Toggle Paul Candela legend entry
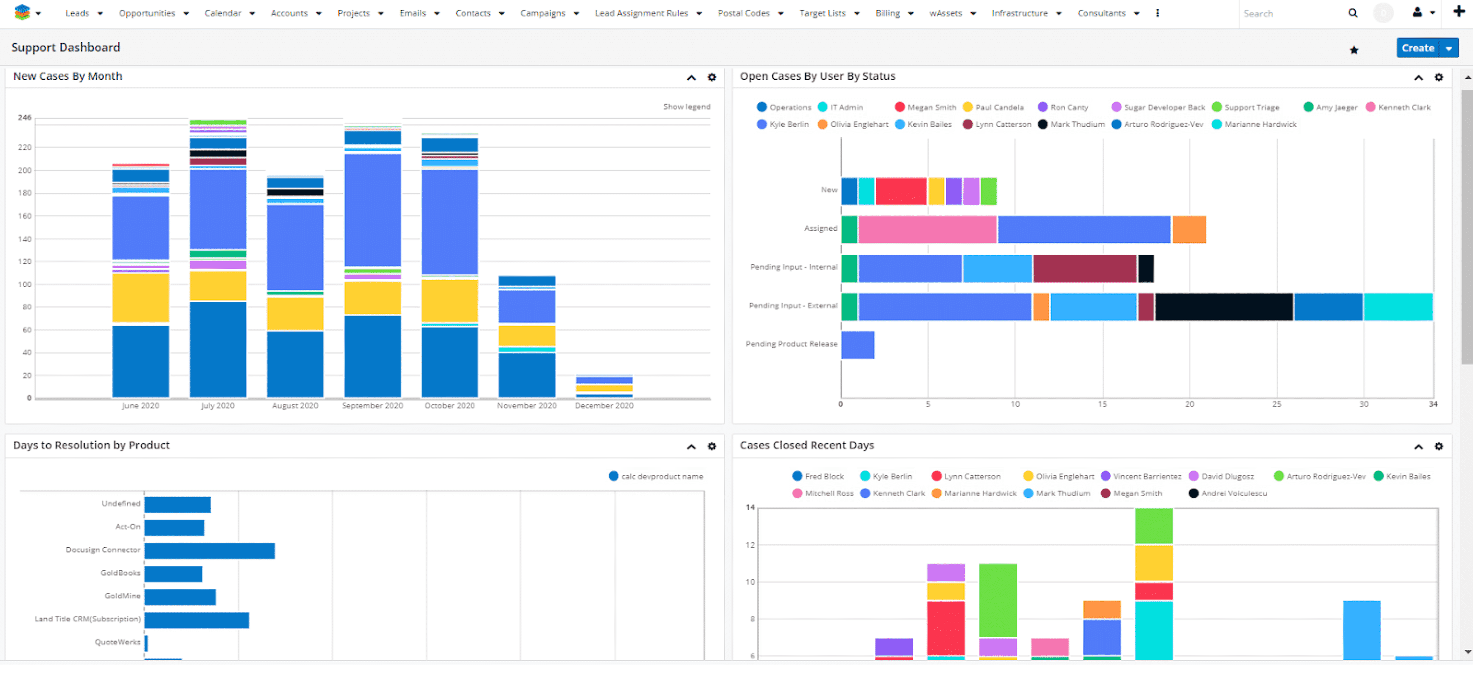This screenshot has width=1473, height=695. [993, 107]
